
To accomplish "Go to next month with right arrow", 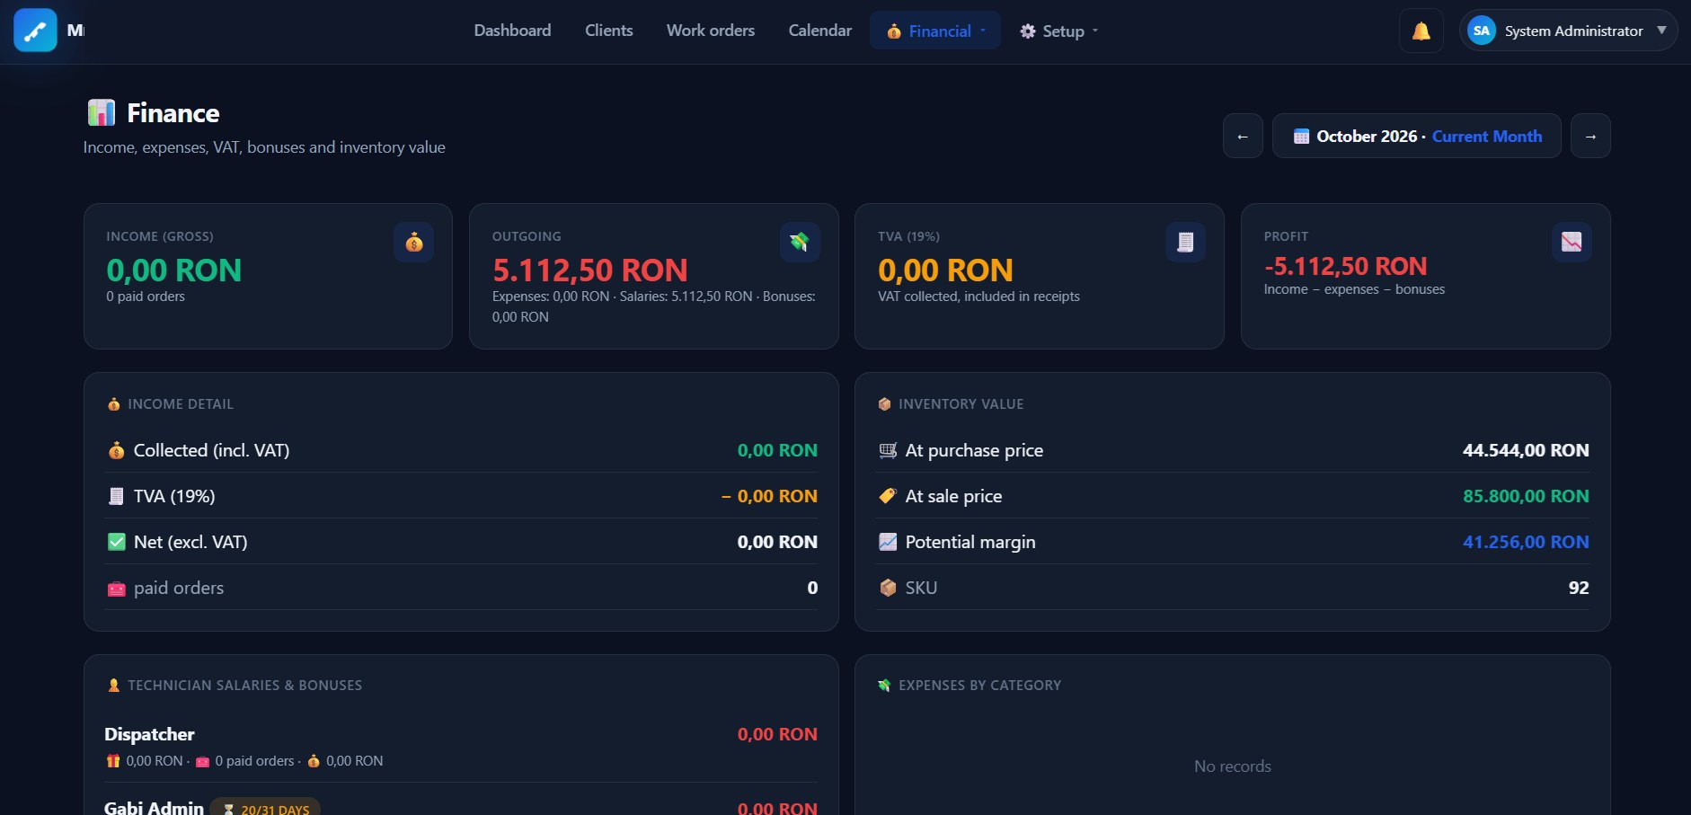I will 1590,136.
